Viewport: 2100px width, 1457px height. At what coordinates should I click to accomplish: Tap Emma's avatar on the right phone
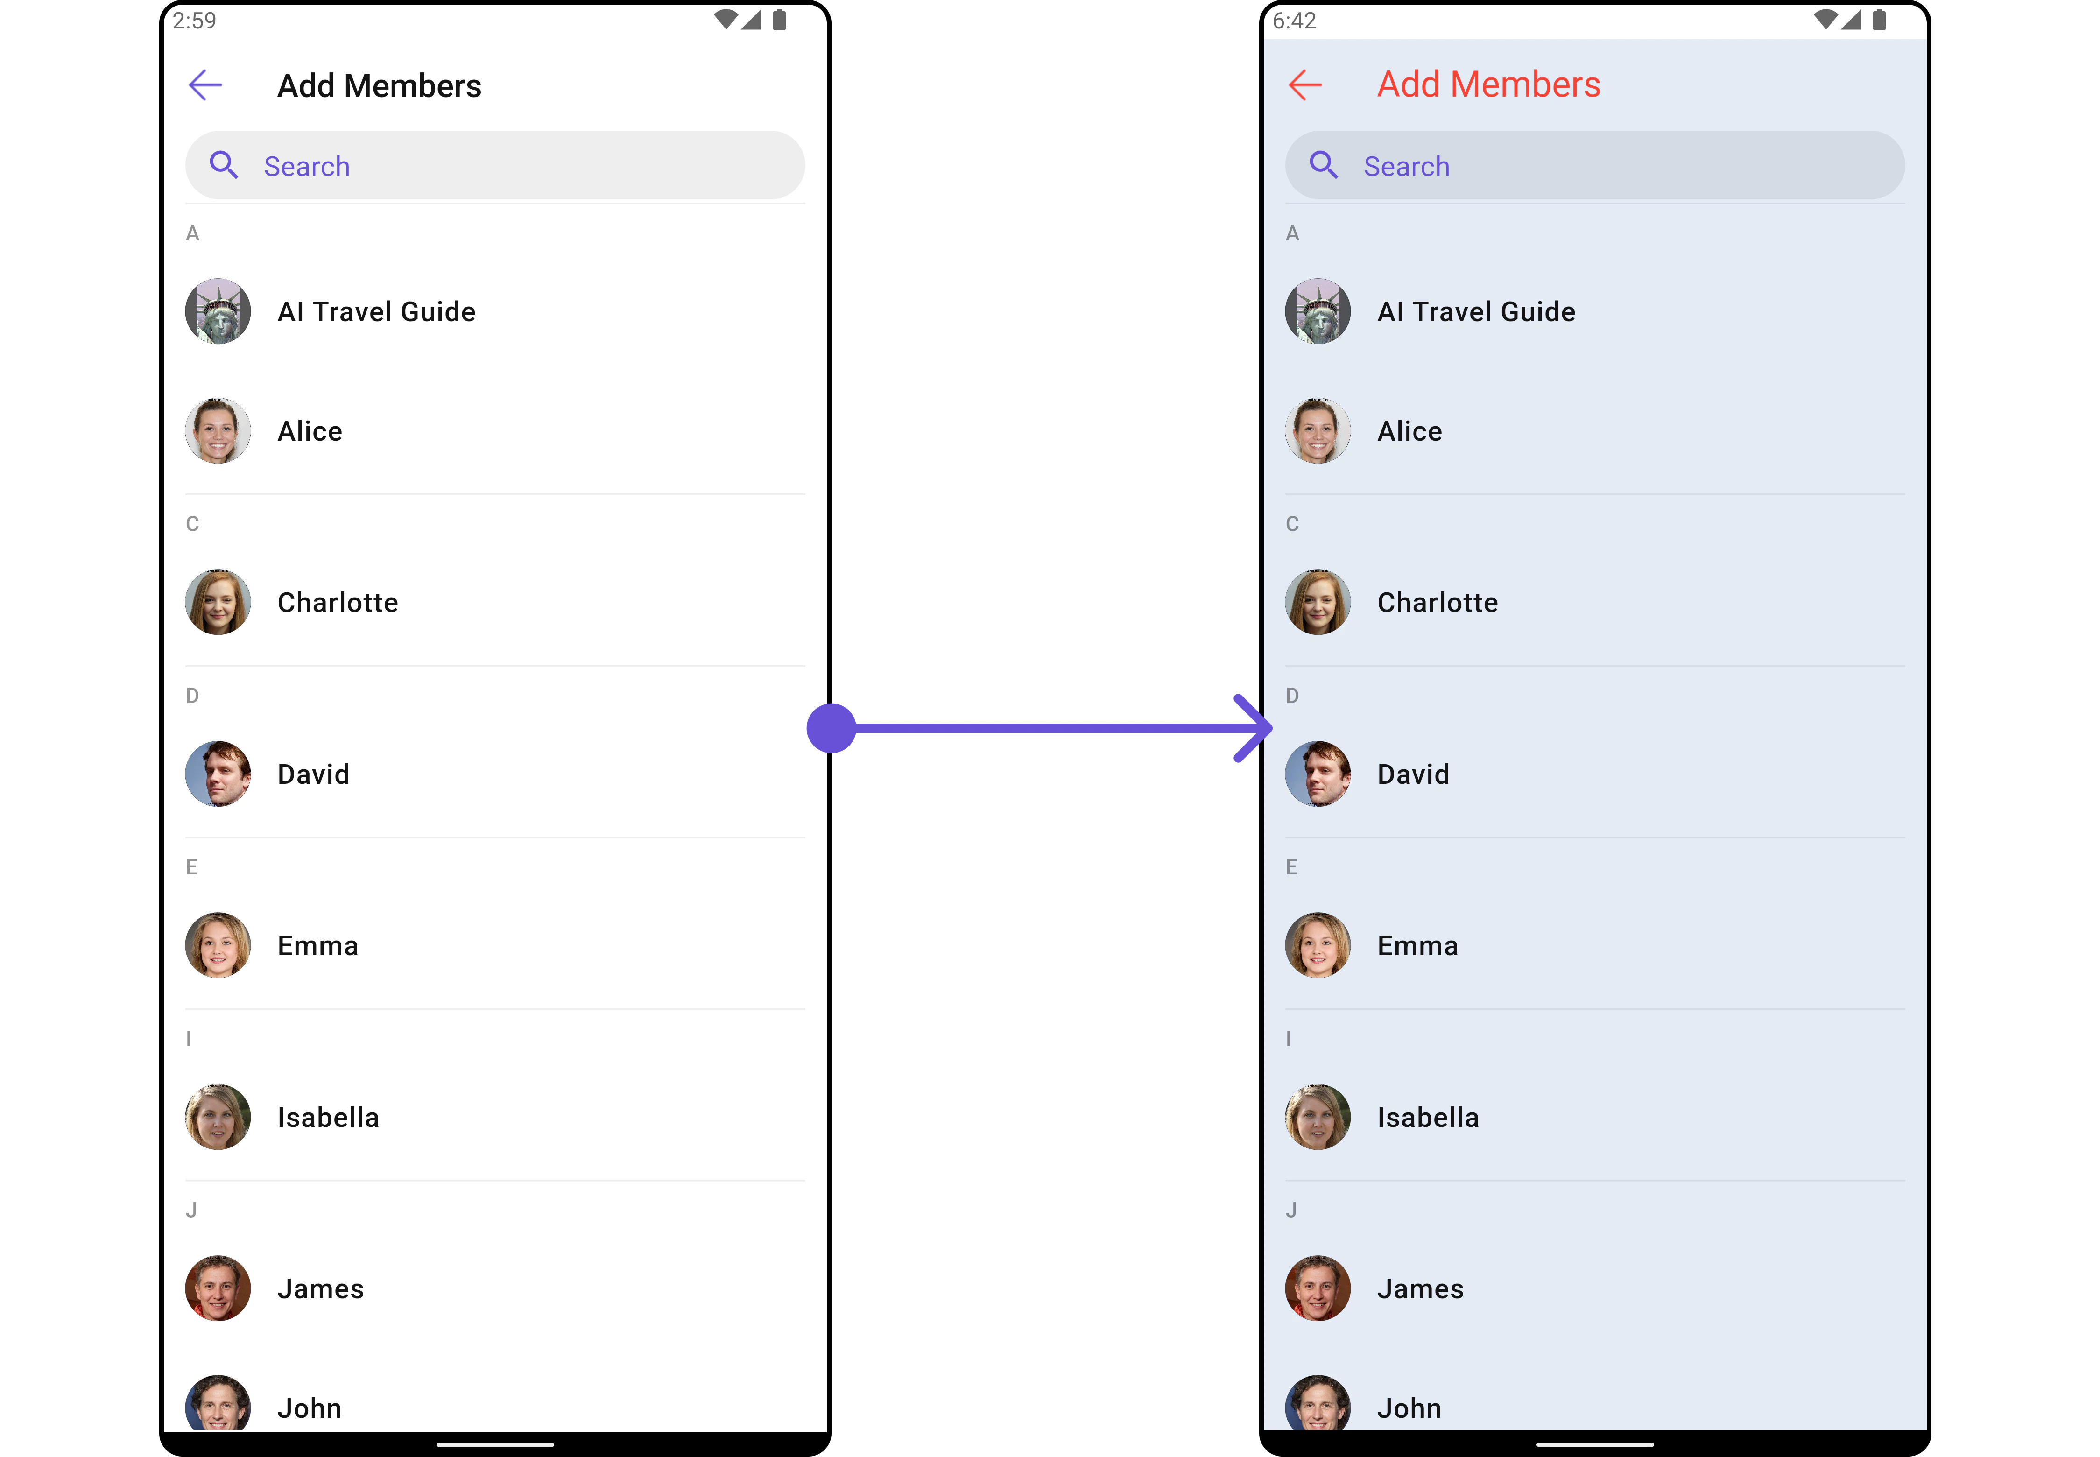click(x=1318, y=946)
